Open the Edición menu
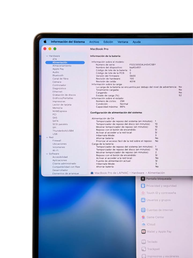Screen dimensions: 193x258 [x=108, y=42]
